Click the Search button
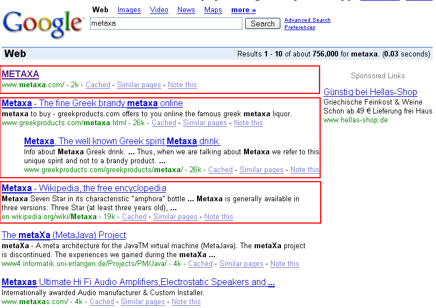 [262, 23]
